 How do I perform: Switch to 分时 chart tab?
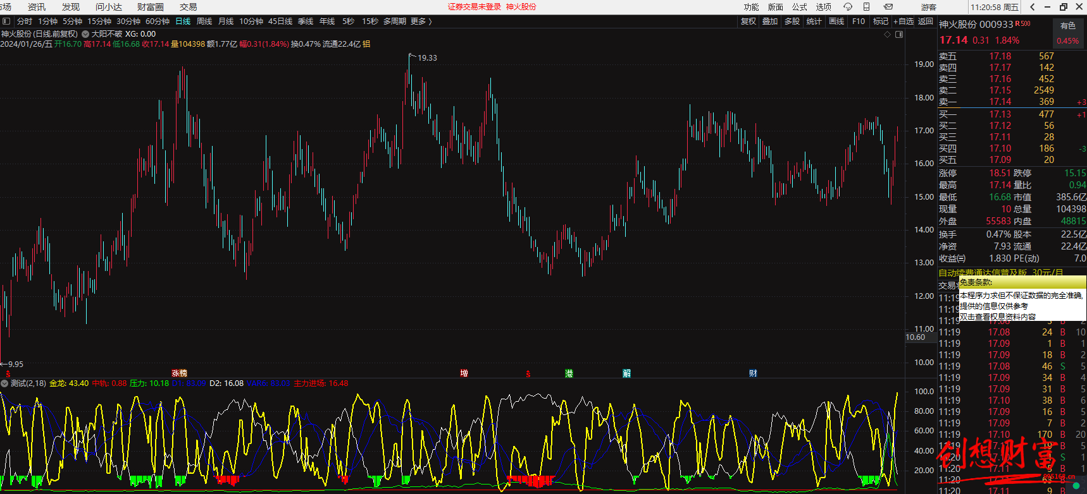tap(25, 21)
